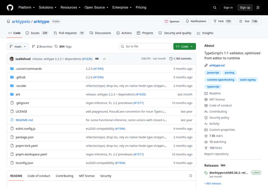This screenshot has width=268, height=188.
Task: Open the eslint.config.js file
Action: 26,129
